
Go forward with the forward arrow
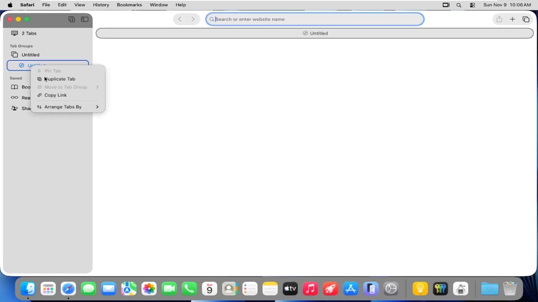[x=193, y=19]
